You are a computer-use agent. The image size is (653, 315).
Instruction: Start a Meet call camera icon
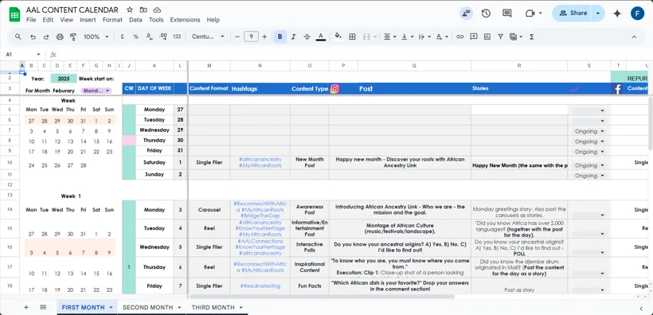530,14
